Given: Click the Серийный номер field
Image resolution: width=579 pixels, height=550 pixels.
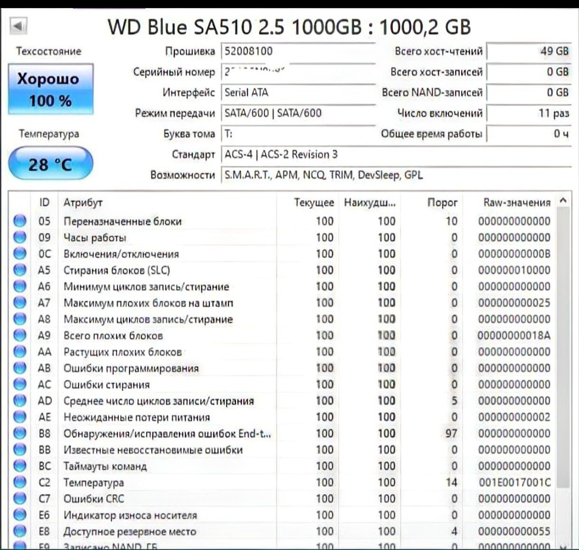Looking at the screenshot, I should click(x=298, y=72).
